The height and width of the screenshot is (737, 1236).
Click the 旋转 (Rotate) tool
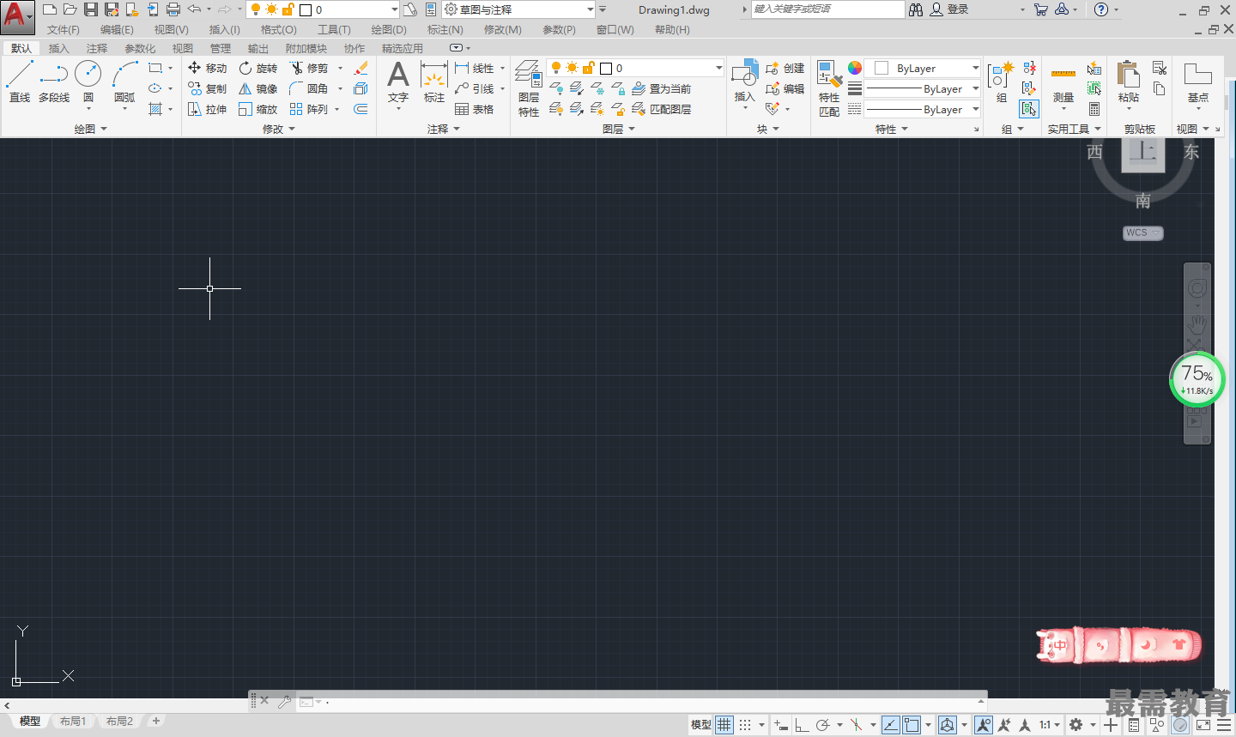[258, 68]
